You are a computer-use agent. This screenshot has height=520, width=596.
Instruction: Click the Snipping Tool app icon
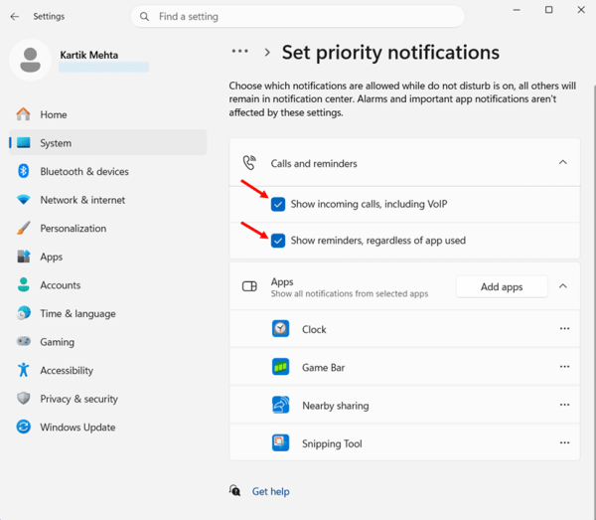[280, 442]
